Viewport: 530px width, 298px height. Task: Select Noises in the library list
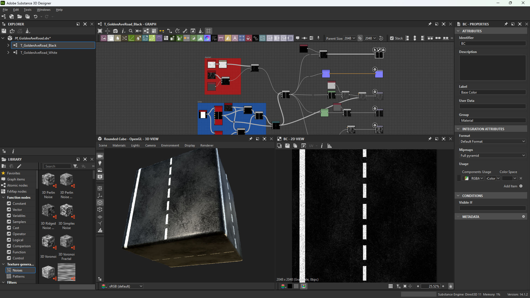[x=17, y=270]
